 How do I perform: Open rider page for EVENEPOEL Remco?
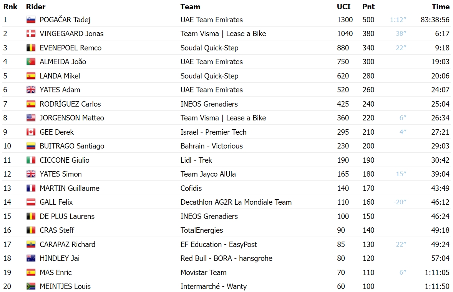click(70, 48)
